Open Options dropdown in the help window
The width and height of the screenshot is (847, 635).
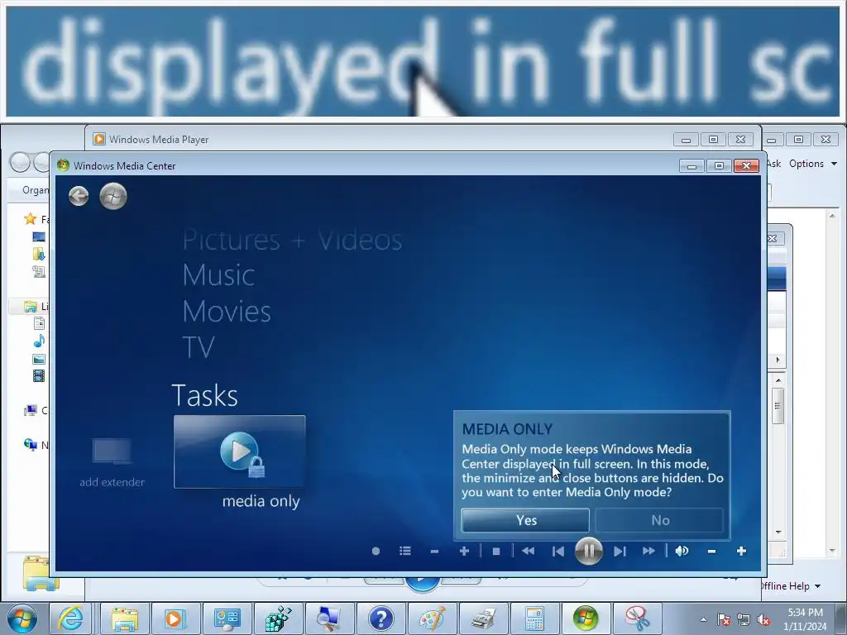click(813, 164)
